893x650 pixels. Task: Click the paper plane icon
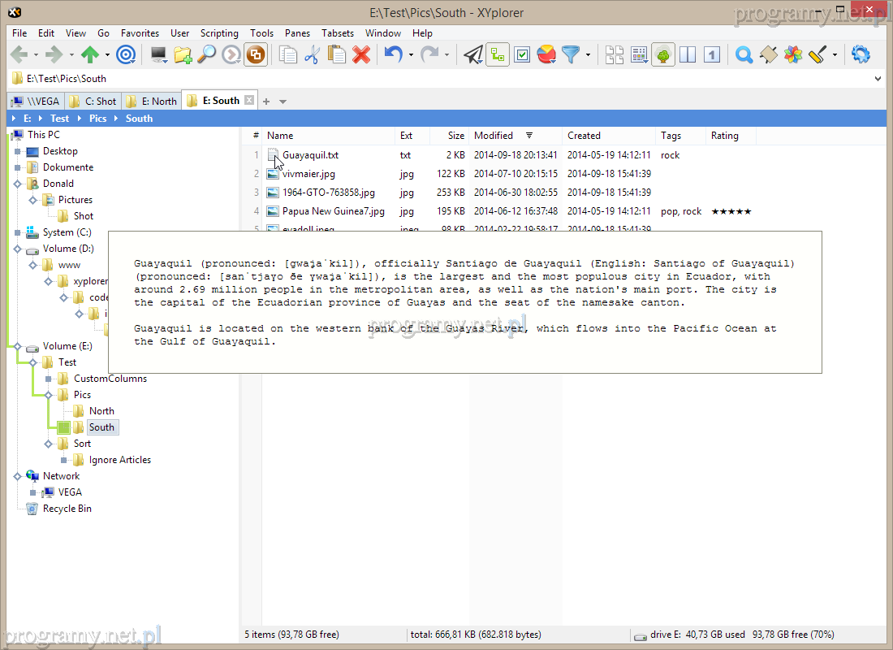[472, 55]
